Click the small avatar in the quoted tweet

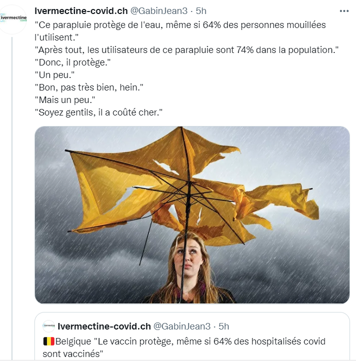[48, 326]
